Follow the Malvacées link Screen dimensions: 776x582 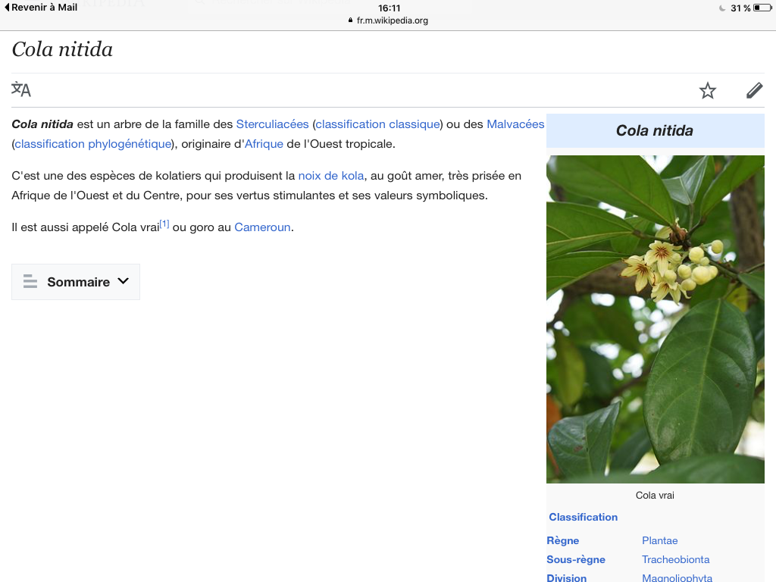pos(515,124)
